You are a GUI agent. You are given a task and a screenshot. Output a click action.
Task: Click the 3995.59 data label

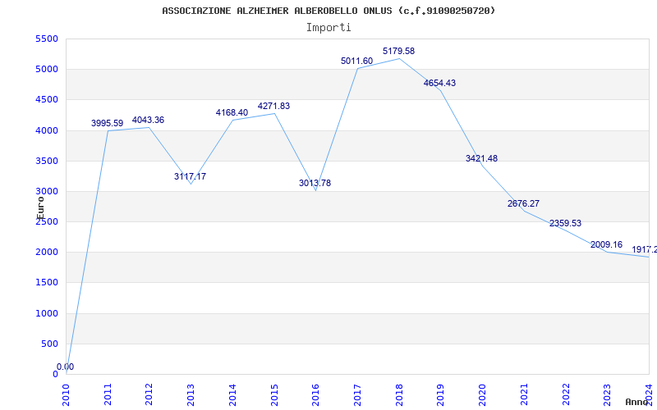point(108,124)
